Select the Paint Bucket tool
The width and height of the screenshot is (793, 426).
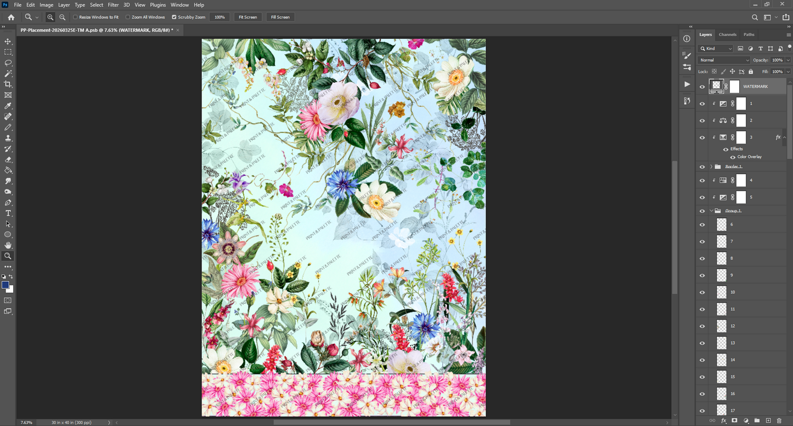coord(8,170)
